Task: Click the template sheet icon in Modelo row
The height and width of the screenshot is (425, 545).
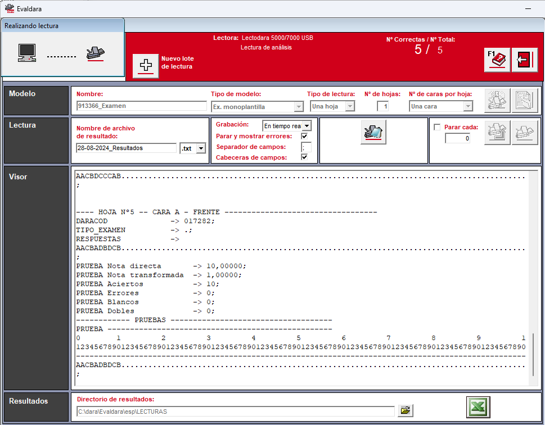Action: (525, 101)
